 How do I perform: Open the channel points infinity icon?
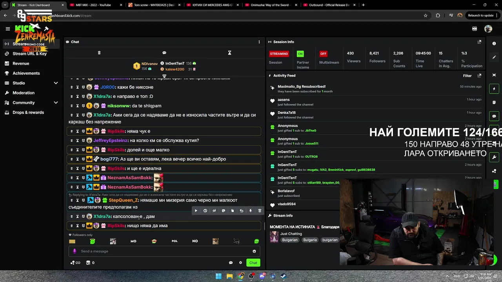[x=75, y=263]
